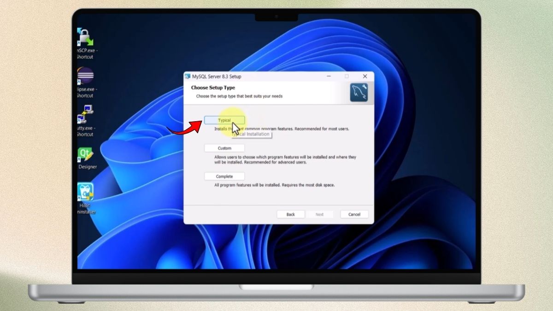Screen dimensions: 553x311
Task: Maximize the MySQL Setup window
Action: tap(347, 76)
